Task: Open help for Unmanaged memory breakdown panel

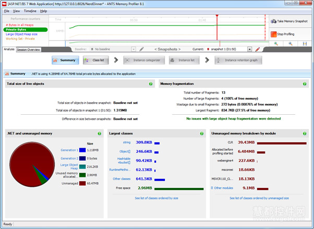Action: tap(305, 134)
